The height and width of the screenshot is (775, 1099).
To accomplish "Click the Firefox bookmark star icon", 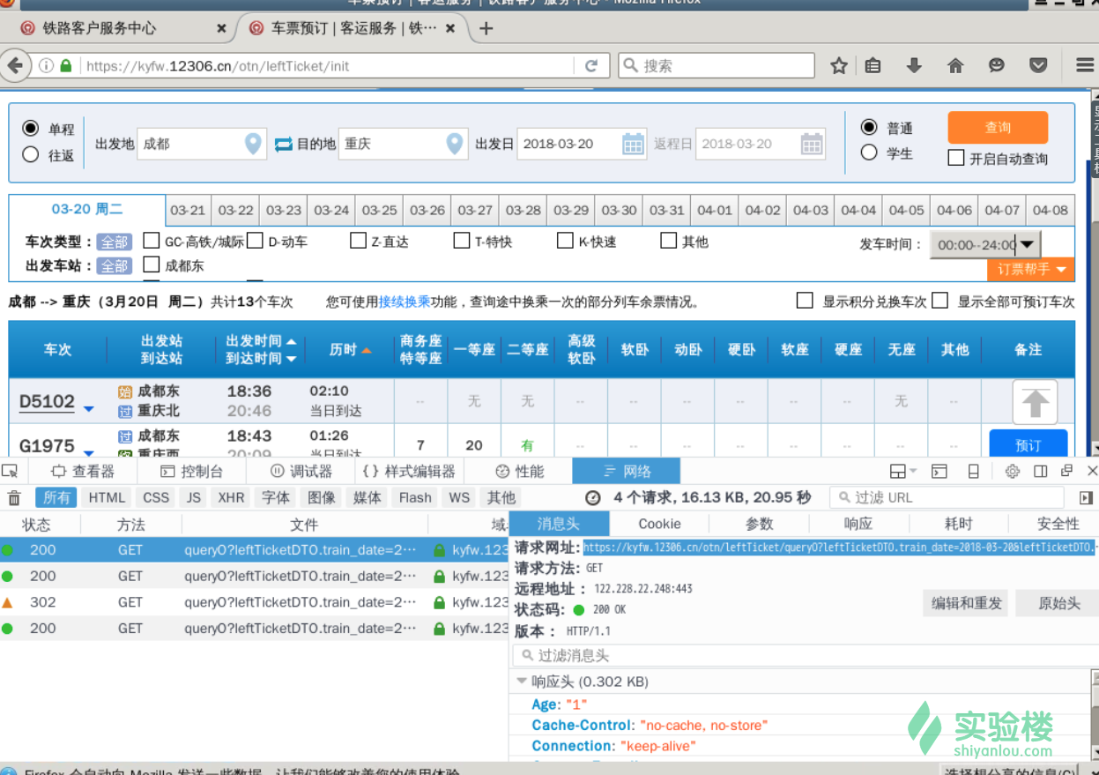I will [839, 65].
